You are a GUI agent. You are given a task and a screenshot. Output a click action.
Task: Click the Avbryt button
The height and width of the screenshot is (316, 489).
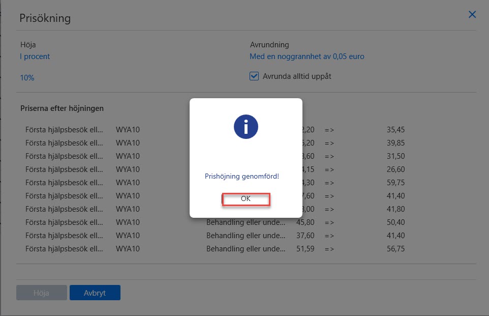95,293
